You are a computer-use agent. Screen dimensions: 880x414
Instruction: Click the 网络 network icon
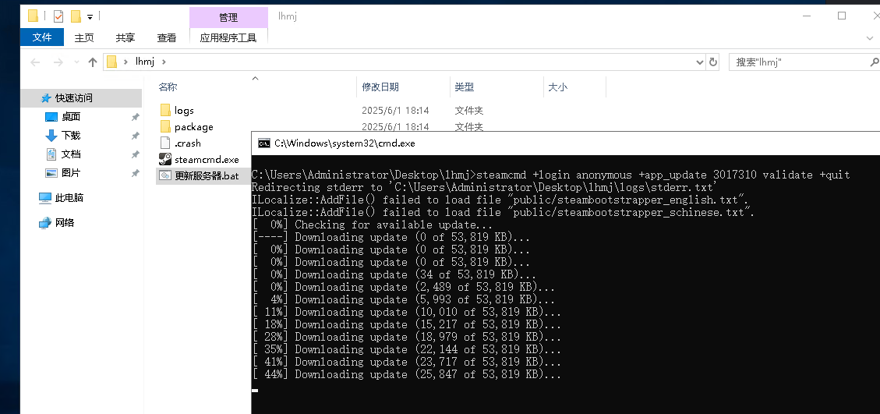tap(45, 222)
